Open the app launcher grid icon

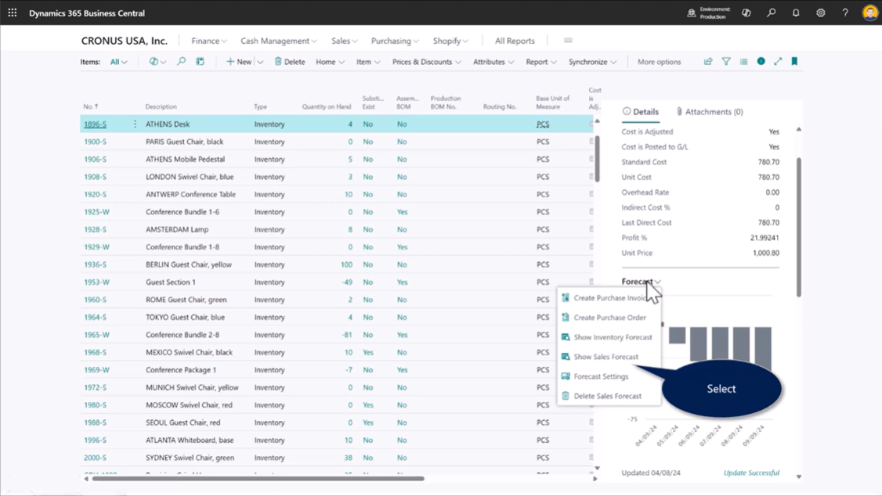point(10,13)
